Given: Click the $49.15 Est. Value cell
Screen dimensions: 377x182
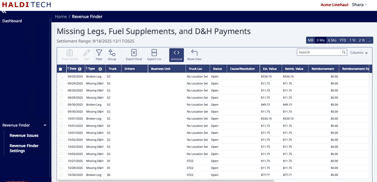Looking at the screenshot, I should 266,104.
